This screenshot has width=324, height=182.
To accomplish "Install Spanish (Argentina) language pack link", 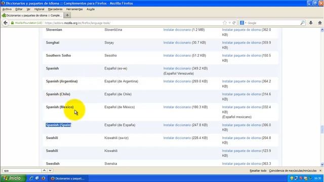I will [241, 81].
